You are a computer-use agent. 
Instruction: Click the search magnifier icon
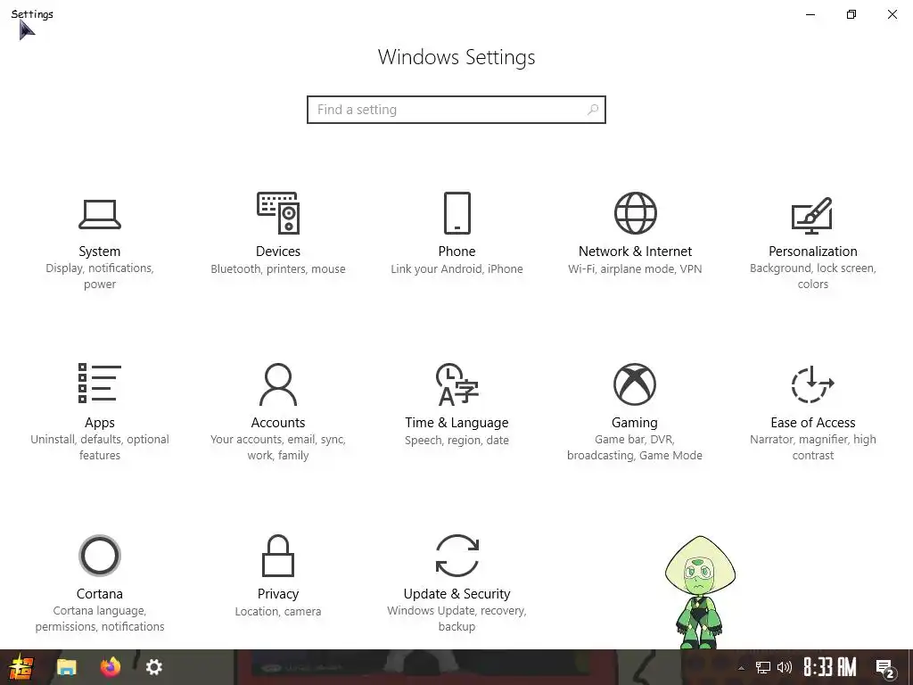pos(593,110)
